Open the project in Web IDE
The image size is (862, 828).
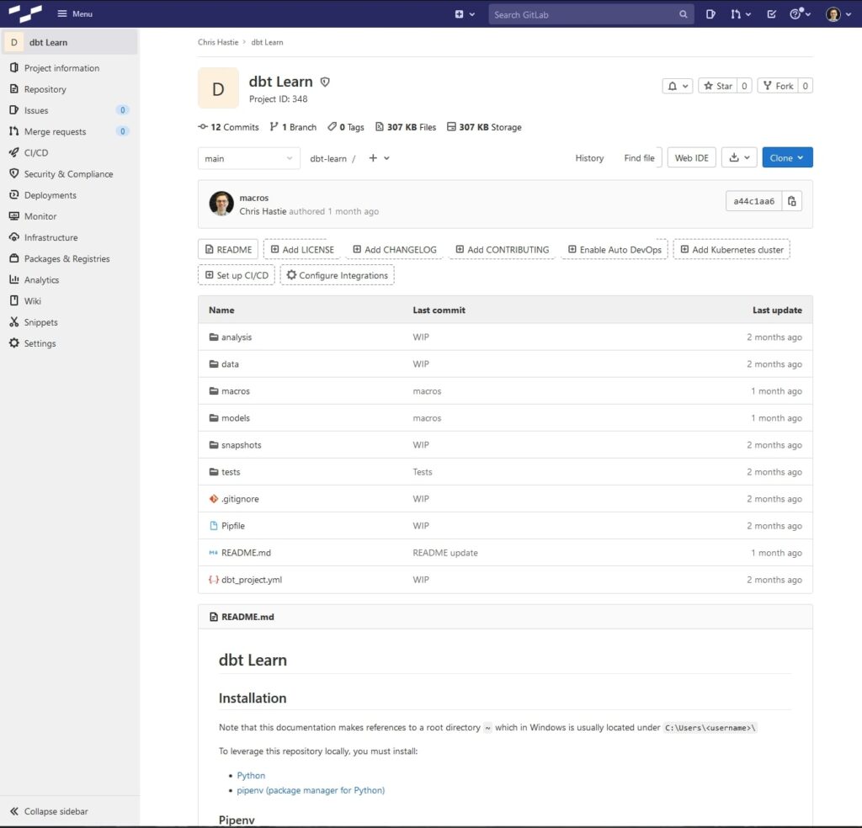[691, 157]
